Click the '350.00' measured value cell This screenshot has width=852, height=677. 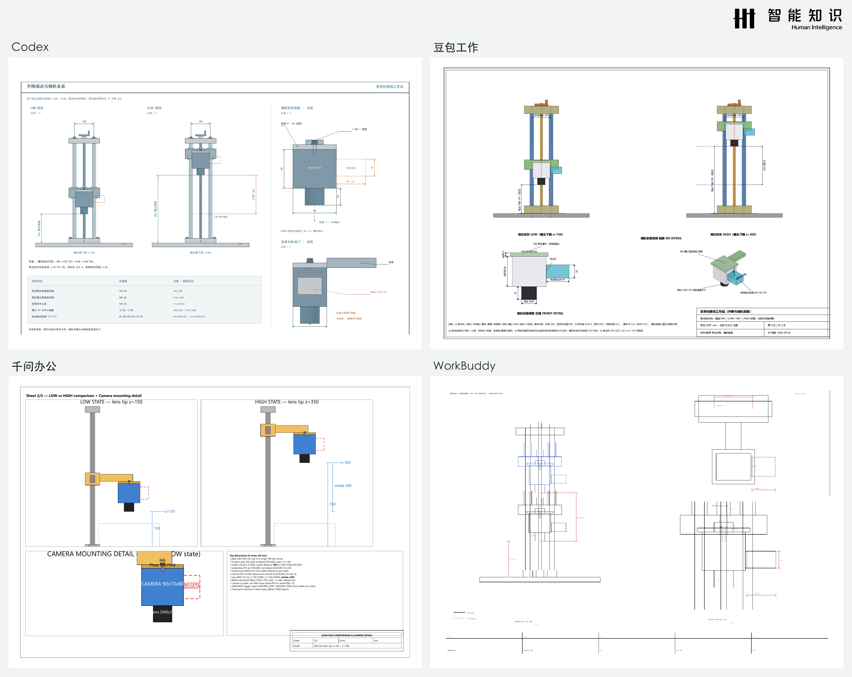point(123,298)
